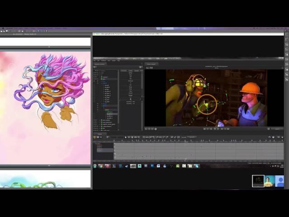Click the 32.708 timecode in viewport header
Screen dimensions: 289x217
pos(149,68)
